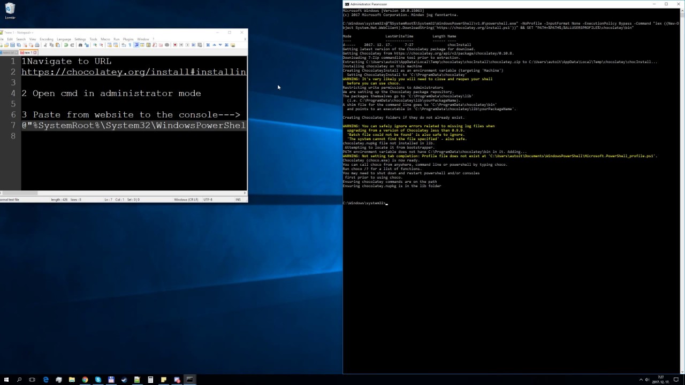Open Calculator from the taskbar
This screenshot has height=385, width=685.
150,380
